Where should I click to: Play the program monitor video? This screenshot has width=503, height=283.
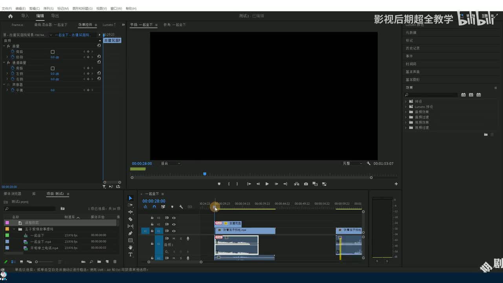click(267, 184)
